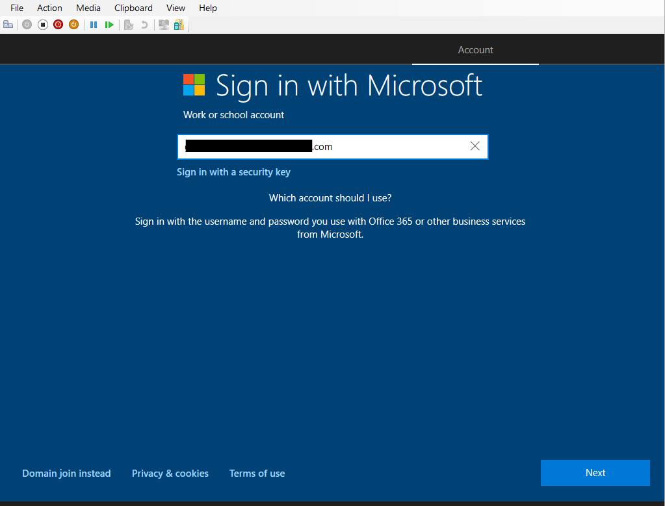Open the View menu
Screen dimensions: 665x506
coord(176,8)
